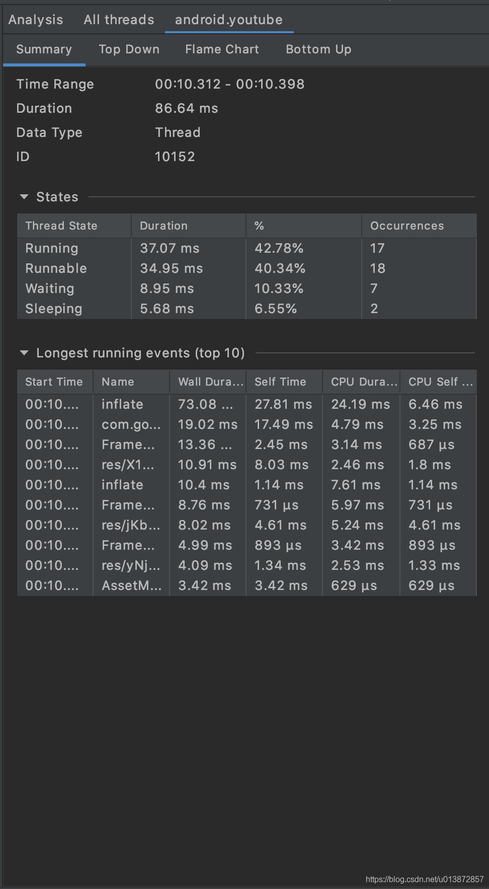This screenshot has height=889, width=489.
Task: Collapse the Longest running events section
Action: [24, 353]
